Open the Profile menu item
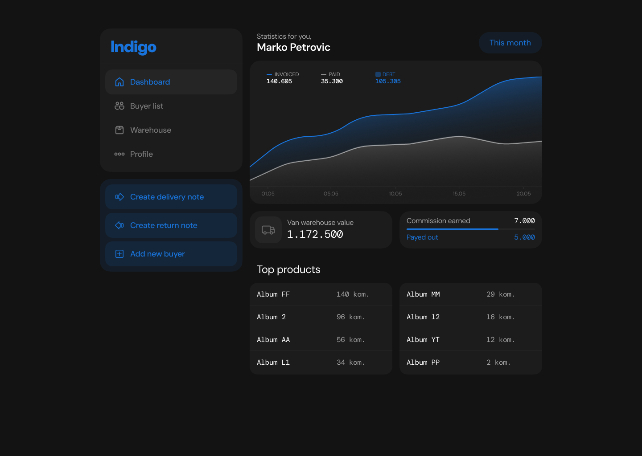Image resolution: width=642 pixels, height=456 pixels. [x=171, y=154]
